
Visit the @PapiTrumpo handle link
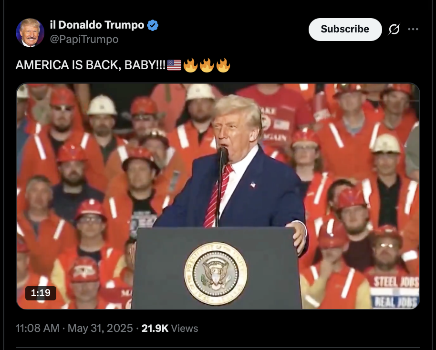pyautogui.click(x=84, y=39)
